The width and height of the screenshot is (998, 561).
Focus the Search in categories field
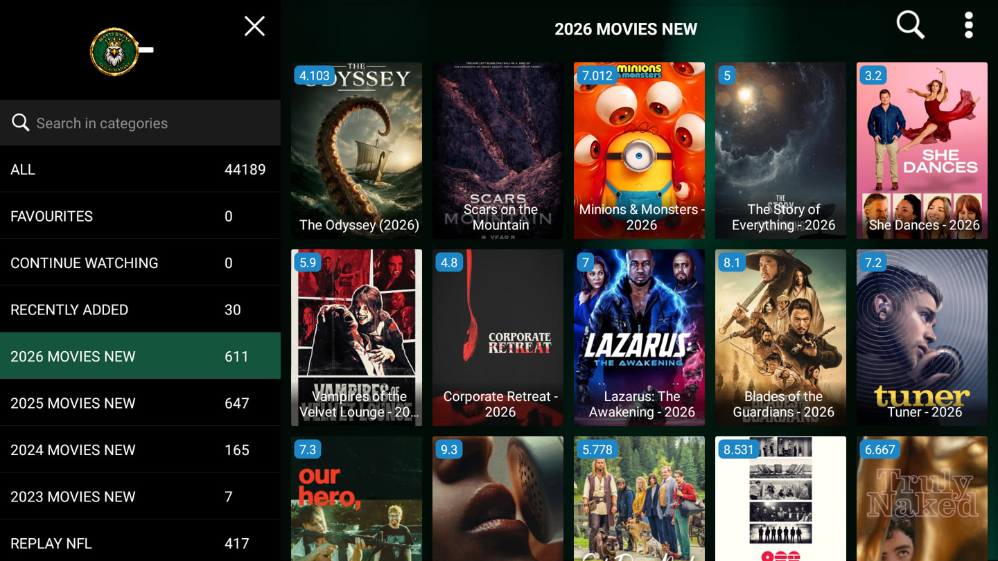[x=140, y=123]
